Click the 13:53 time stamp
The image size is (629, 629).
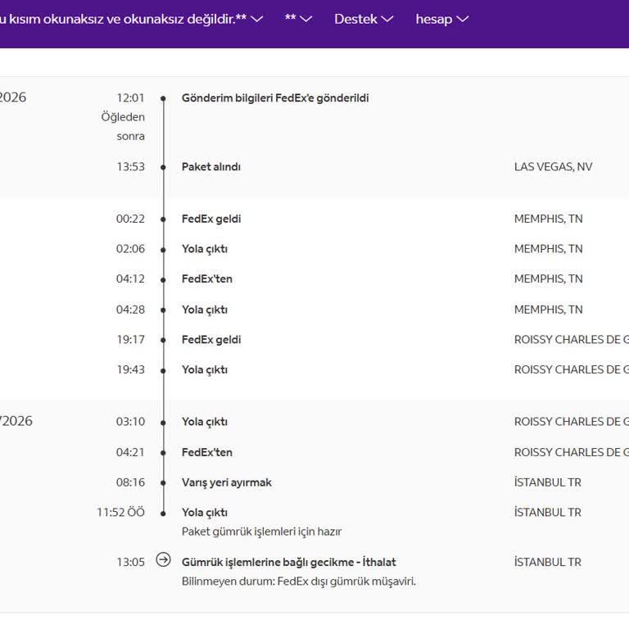(x=130, y=167)
